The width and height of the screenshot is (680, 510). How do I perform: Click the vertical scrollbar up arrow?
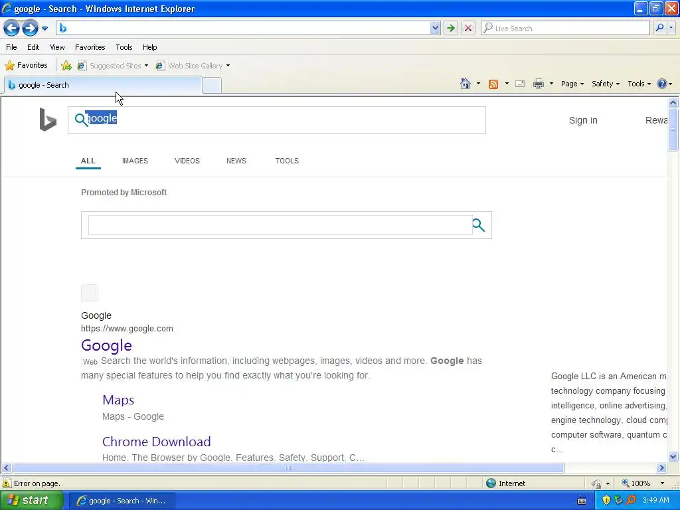[x=673, y=103]
